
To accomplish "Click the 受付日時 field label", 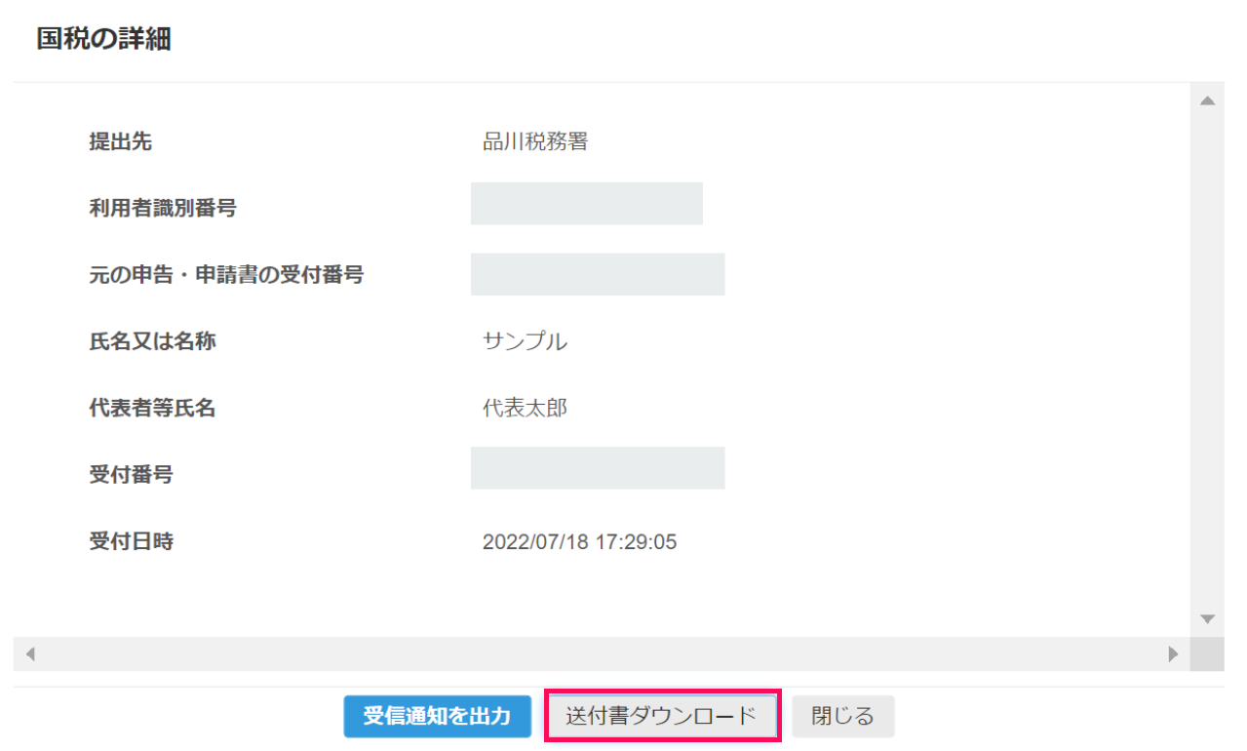I will point(131,541).
